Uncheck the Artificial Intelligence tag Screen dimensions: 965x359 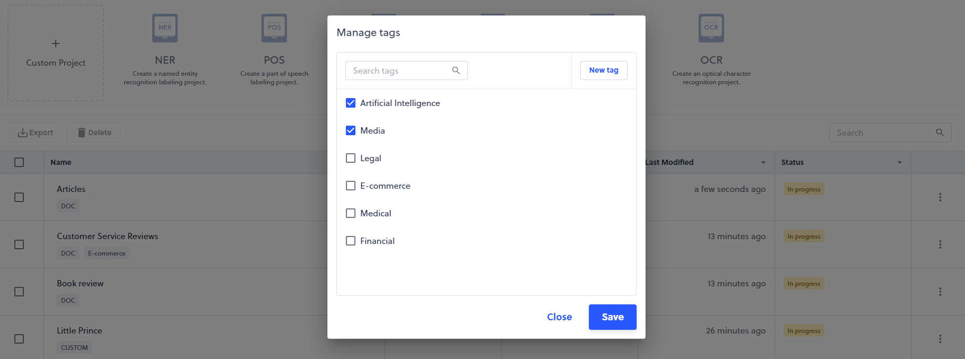coord(351,103)
